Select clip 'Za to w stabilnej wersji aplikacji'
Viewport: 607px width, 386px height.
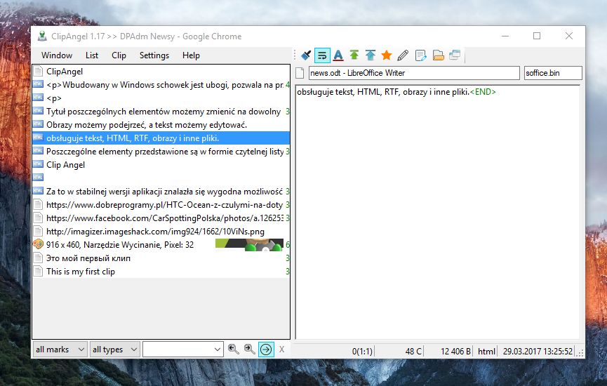(161, 192)
